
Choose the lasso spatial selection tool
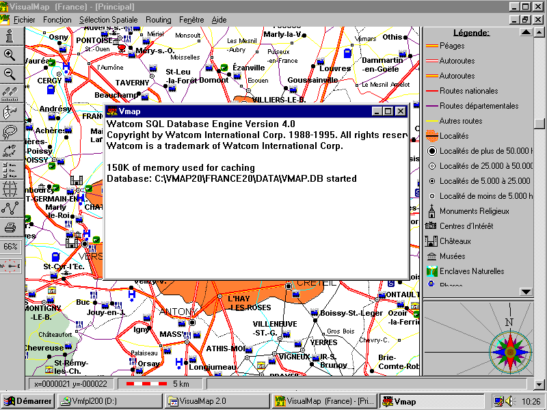coord(10,132)
